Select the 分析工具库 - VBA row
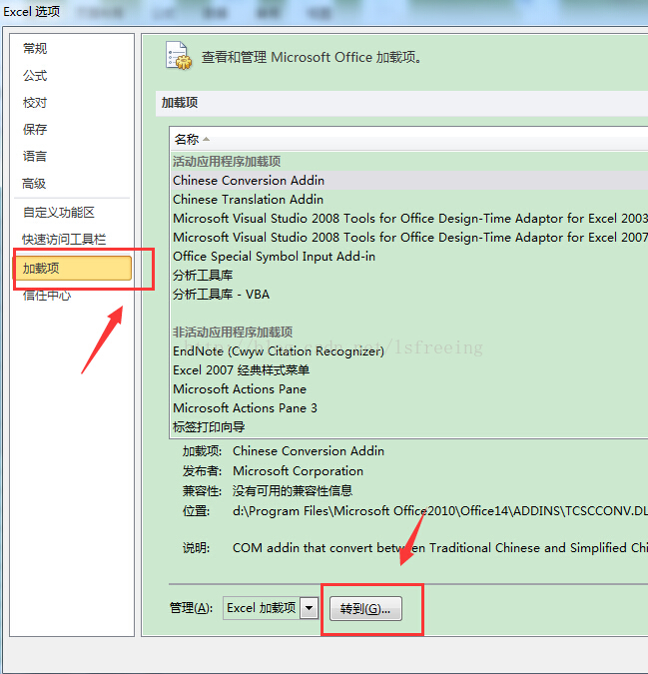 click(x=409, y=294)
